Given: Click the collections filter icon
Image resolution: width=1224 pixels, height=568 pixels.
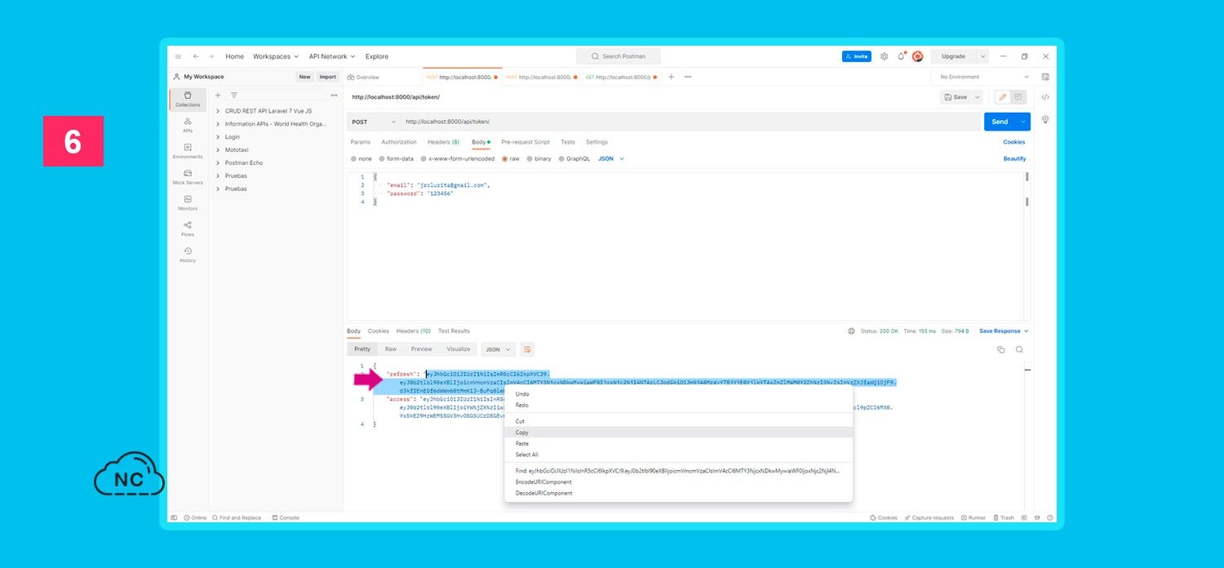Looking at the screenshot, I should click(233, 95).
